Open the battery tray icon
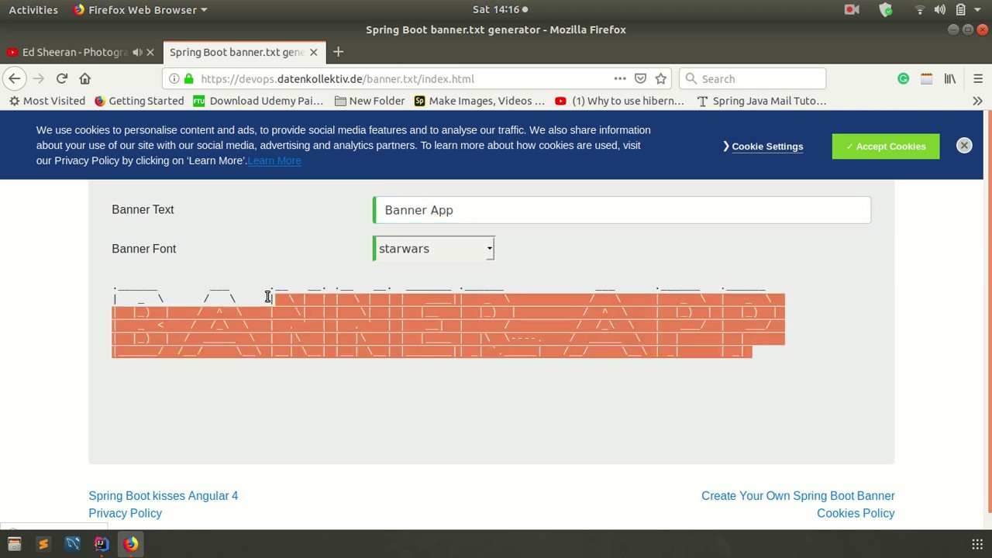 point(960,9)
